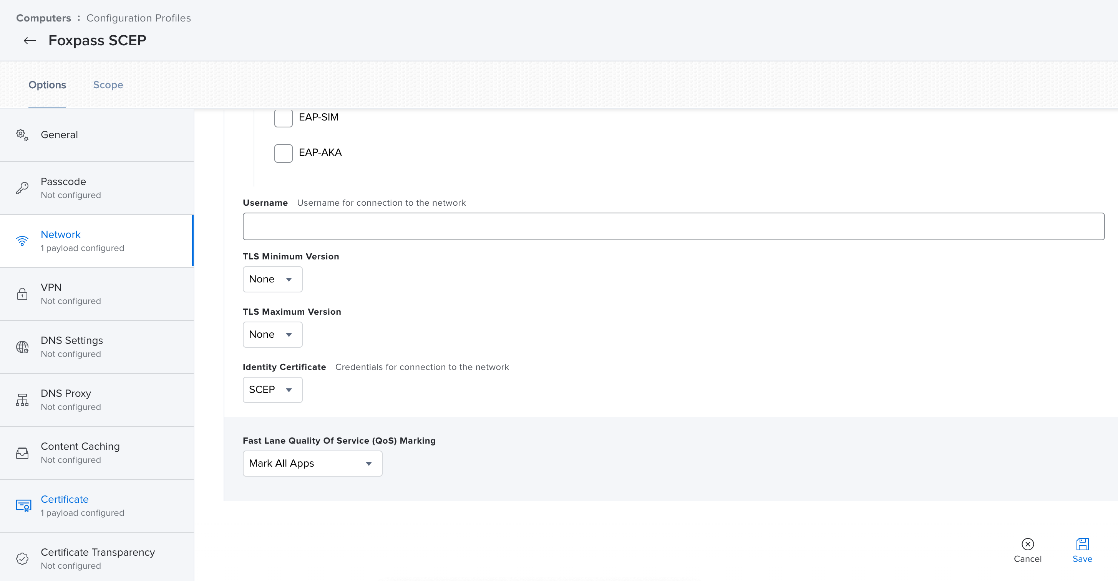
Task: Switch to the Scope tab
Action: pos(108,85)
